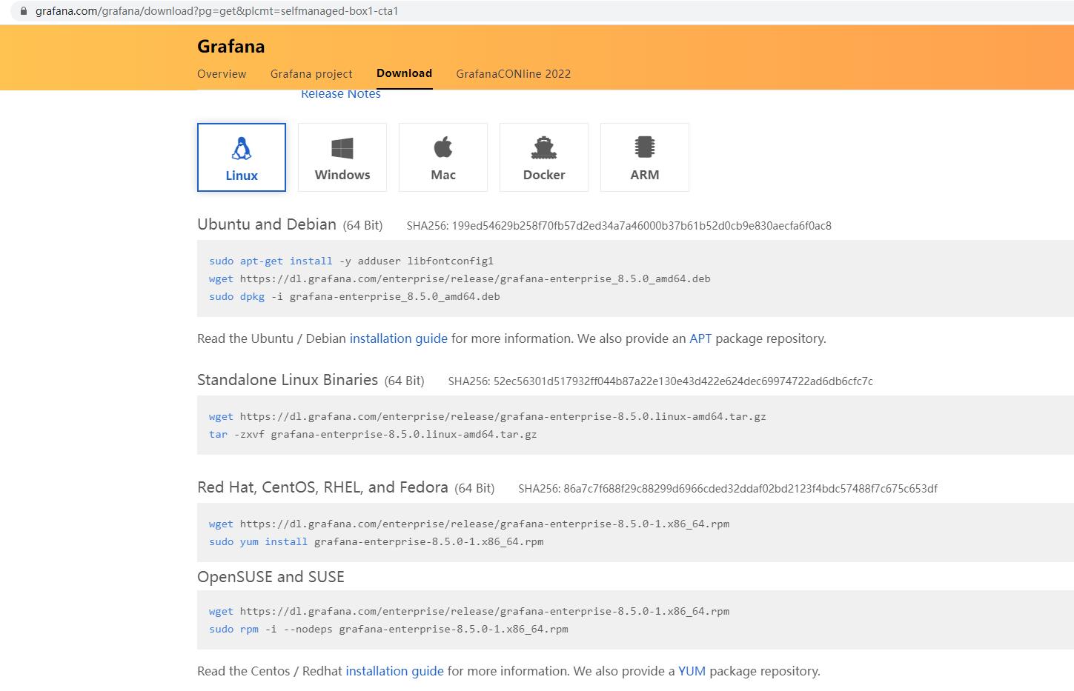1074x691 pixels.
Task: Switch to the Download tab
Action: pos(404,73)
